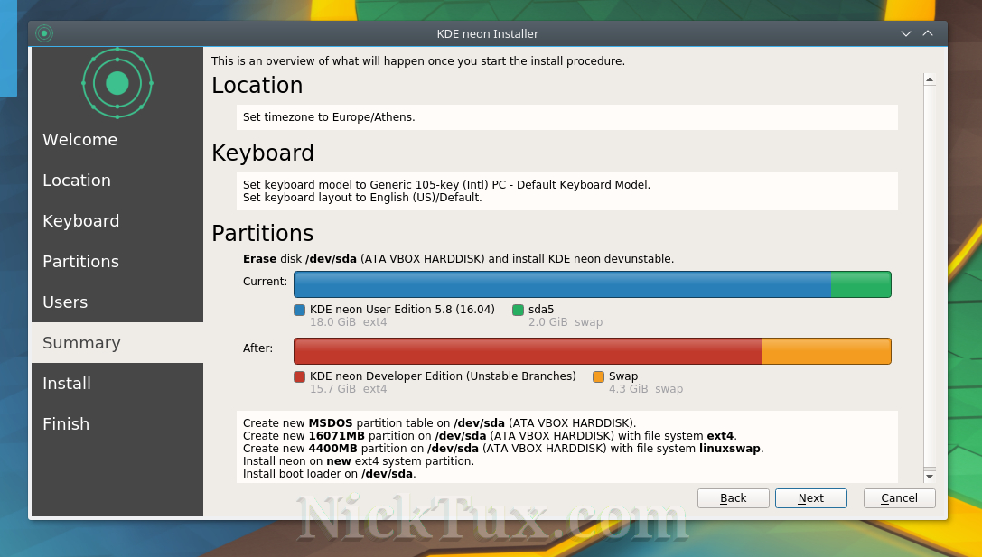Click the orange swap segment in After bar
Screen dimensions: 982x557
pyautogui.click(x=827, y=351)
